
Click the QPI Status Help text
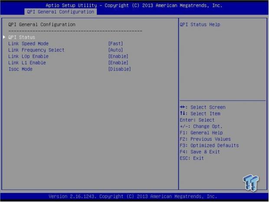[x=200, y=25]
